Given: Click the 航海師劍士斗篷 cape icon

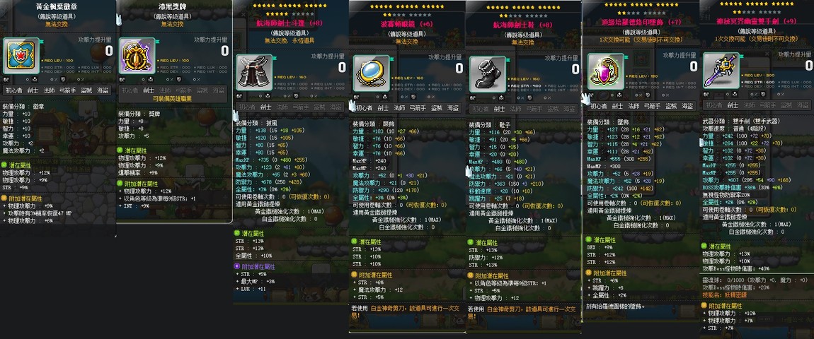Looking at the screenshot, I should point(254,73).
